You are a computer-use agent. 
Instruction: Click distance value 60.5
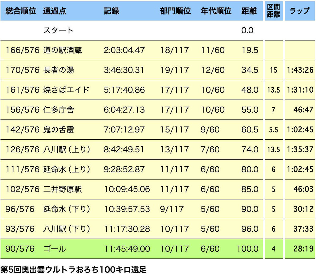pos(250,130)
